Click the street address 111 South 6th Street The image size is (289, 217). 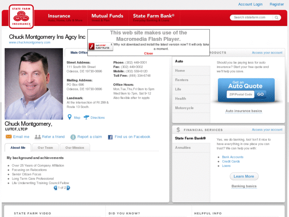(x=81, y=67)
